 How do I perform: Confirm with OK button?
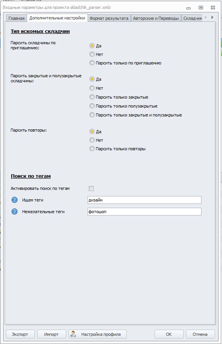click(x=169, y=334)
